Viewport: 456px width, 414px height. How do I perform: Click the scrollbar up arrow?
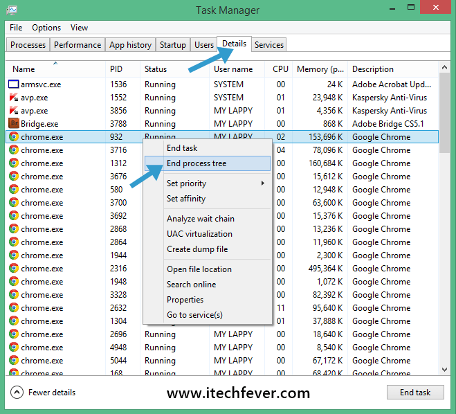(444, 67)
